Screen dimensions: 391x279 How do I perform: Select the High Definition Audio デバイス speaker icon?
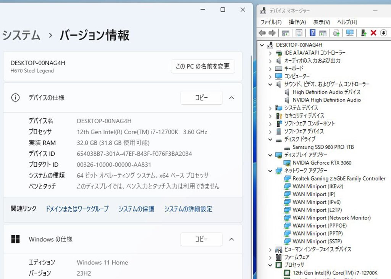(287, 92)
